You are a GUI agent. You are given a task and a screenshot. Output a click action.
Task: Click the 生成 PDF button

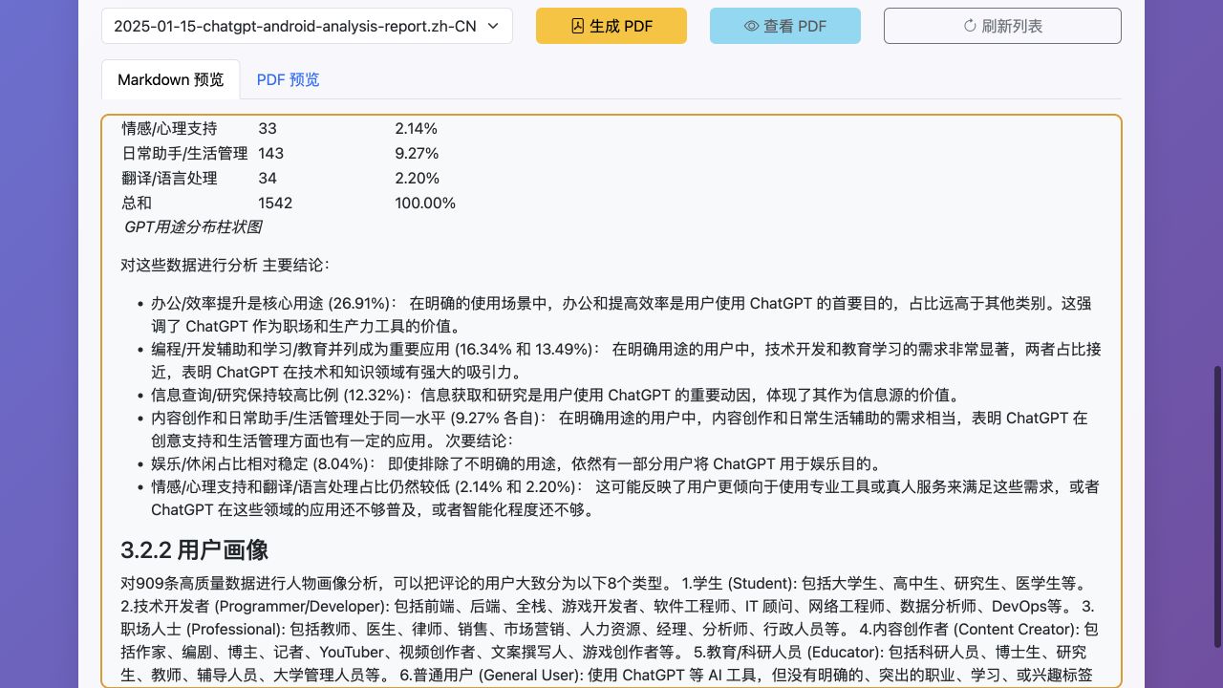click(611, 26)
